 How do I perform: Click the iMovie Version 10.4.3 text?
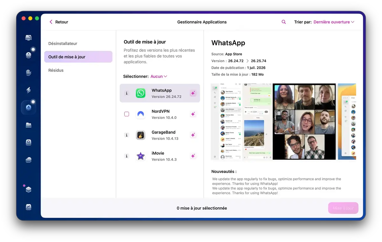click(x=164, y=160)
